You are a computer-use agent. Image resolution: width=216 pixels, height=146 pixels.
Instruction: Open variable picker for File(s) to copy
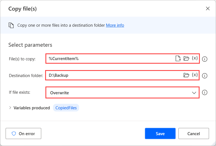tap(195, 58)
